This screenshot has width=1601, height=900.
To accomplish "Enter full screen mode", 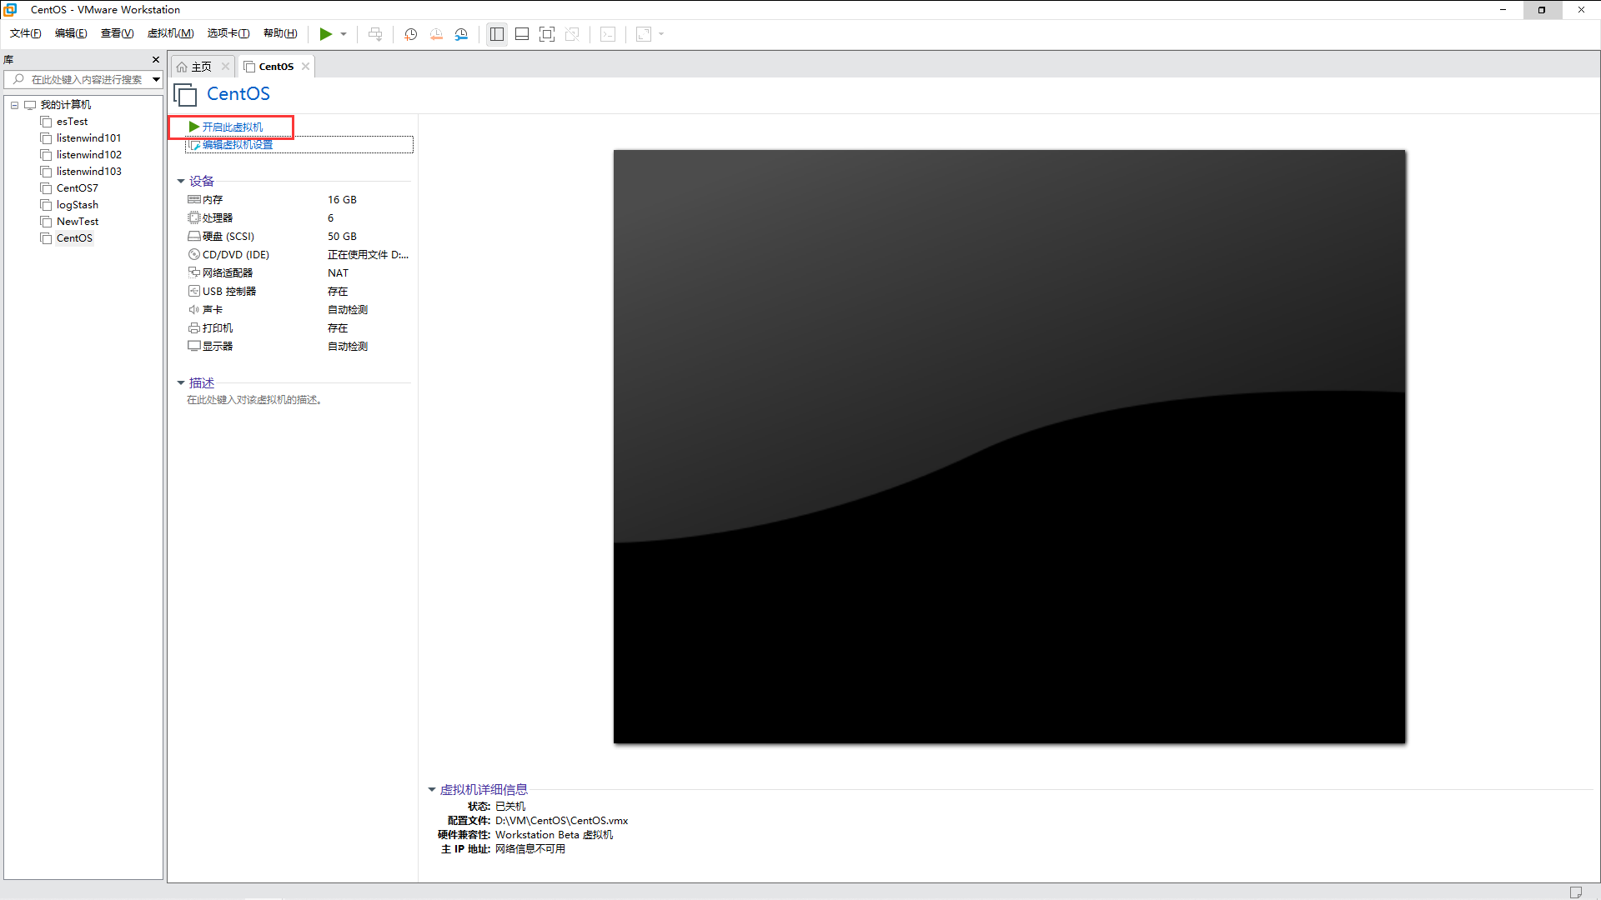I will (547, 34).
